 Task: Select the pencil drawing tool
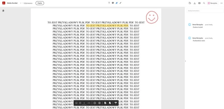point(120,3)
